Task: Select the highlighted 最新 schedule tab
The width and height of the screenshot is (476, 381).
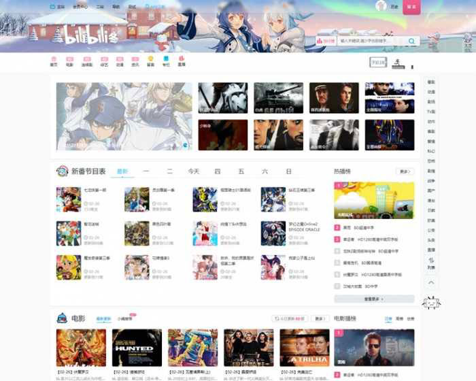Action: pos(122,171)
